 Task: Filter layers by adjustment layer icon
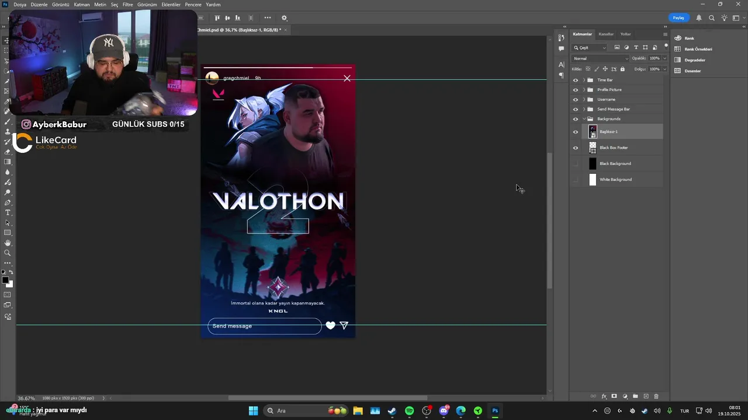(x=626, y=47)
